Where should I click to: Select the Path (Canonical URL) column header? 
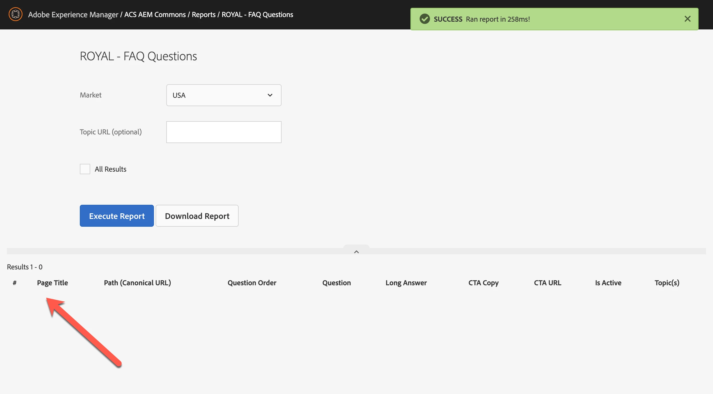(x=137, y=283)
